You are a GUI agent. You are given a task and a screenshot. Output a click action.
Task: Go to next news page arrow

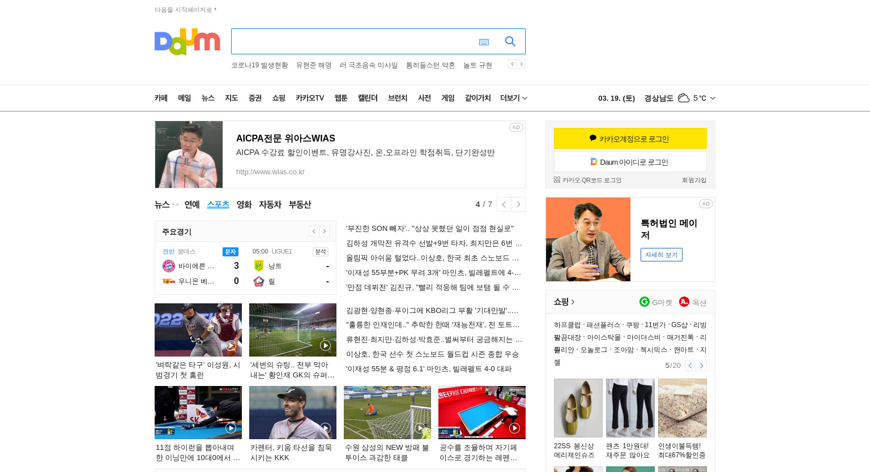[x=518, y=204]
